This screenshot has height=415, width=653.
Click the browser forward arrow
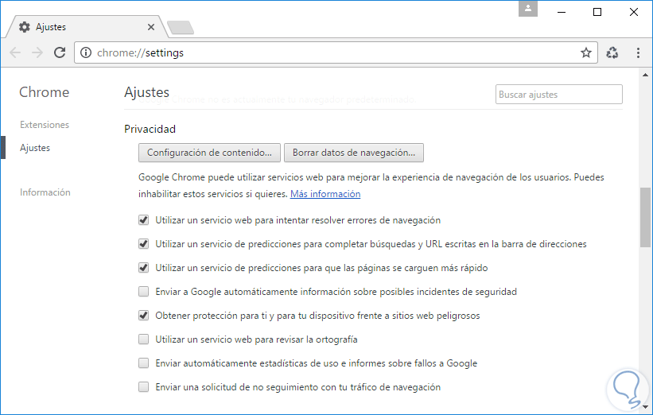pos(37,52)
